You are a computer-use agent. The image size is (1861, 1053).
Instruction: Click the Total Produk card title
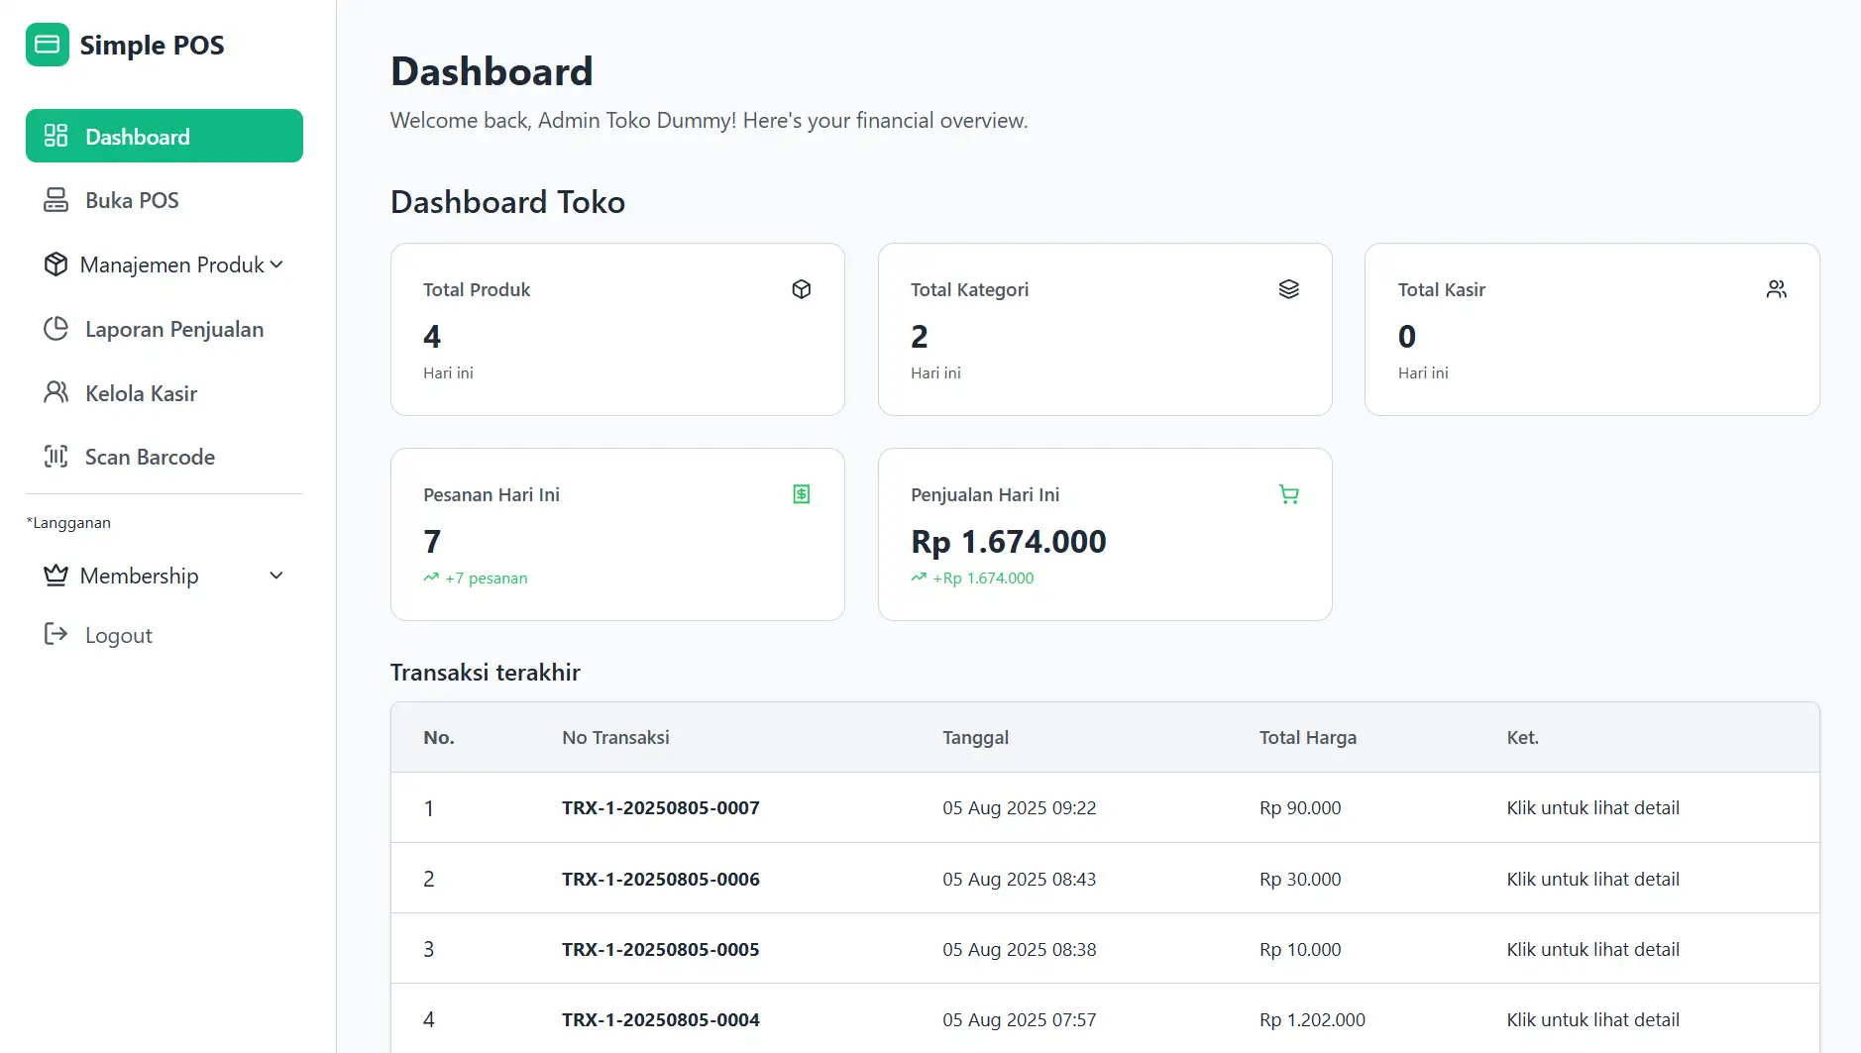pos(477,289)
